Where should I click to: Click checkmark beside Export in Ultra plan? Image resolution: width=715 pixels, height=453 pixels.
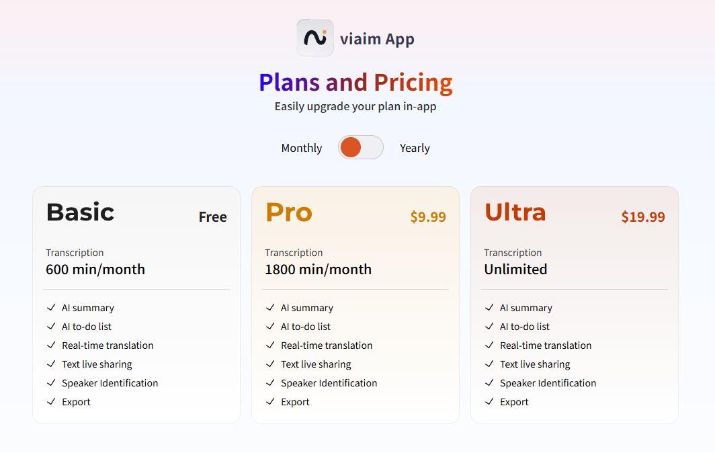(489, 401)
